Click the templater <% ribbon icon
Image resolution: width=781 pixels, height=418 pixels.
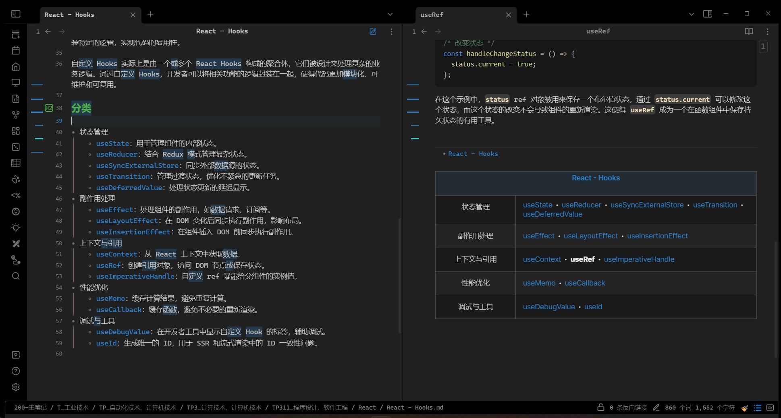pyautogui.click(x=16, y=195)
